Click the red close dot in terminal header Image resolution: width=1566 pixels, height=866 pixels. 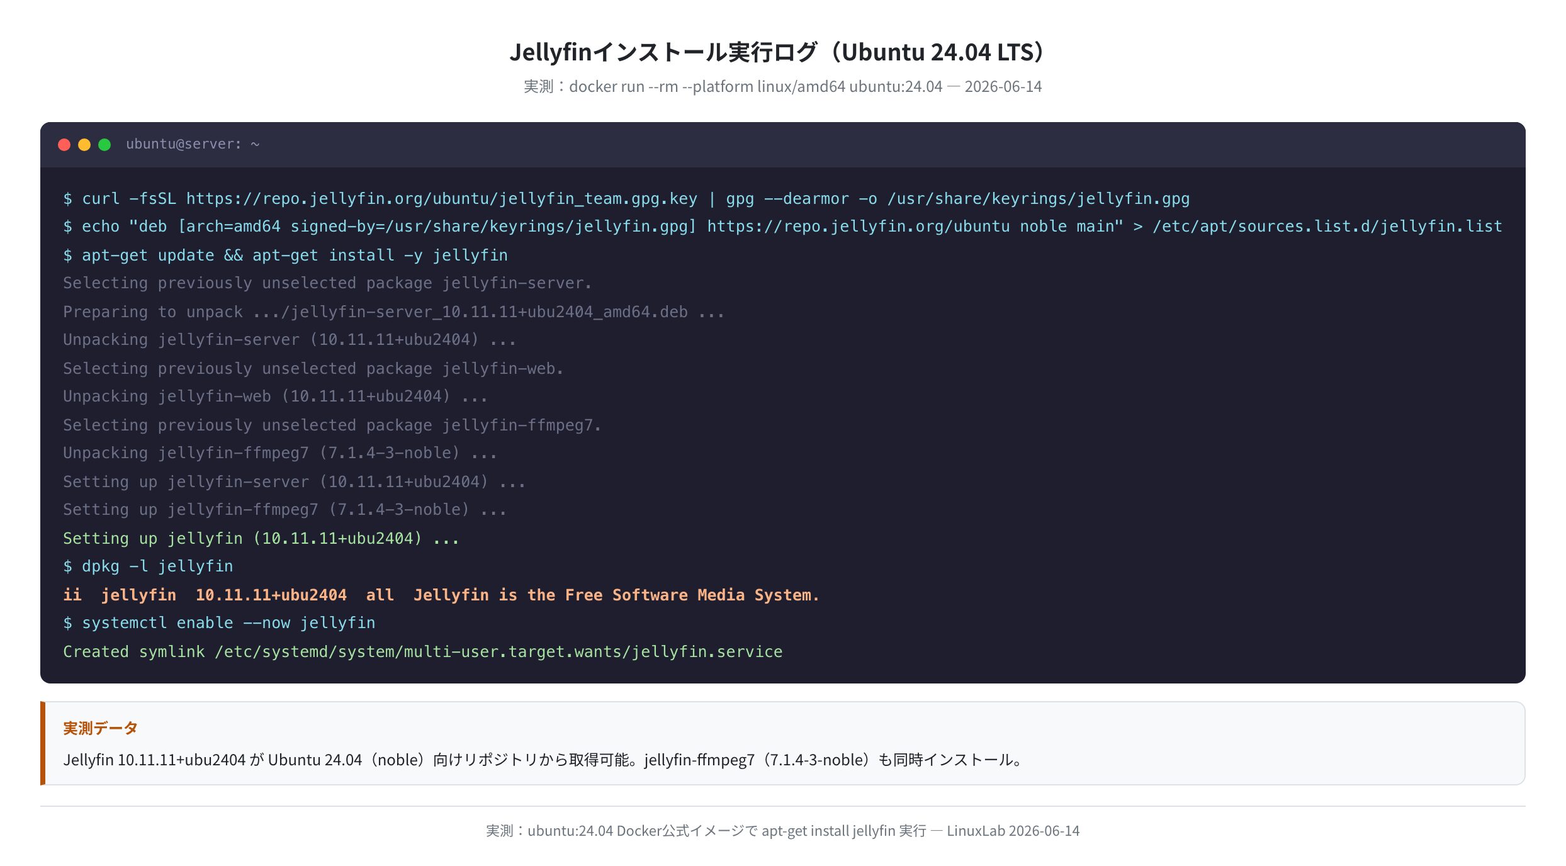[64, 145]
